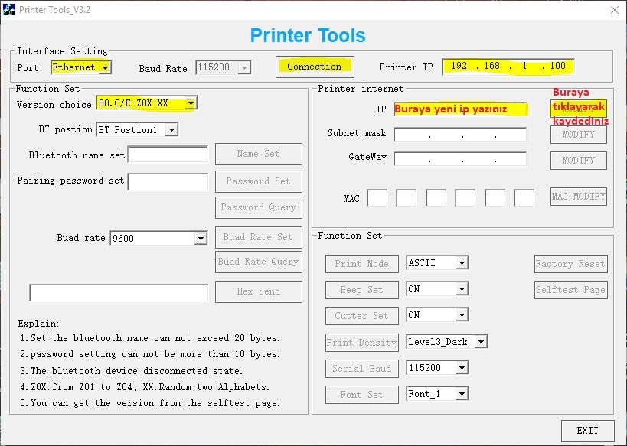Click the Subnet mask input field
The height and width of the screenshot is (446, 627).
point(460,135)
